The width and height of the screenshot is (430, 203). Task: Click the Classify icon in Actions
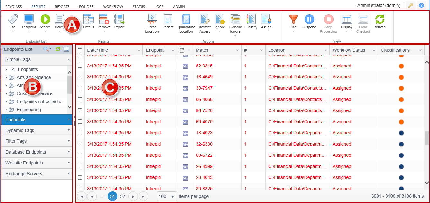[251, 20]
